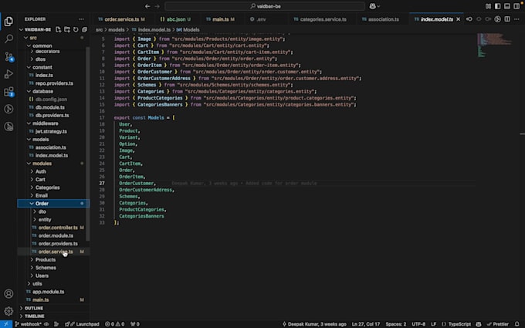Screen dimensions: 525x328
Task: Collapse the database folder
Action: pyautogui.click(x=42, y=91)
